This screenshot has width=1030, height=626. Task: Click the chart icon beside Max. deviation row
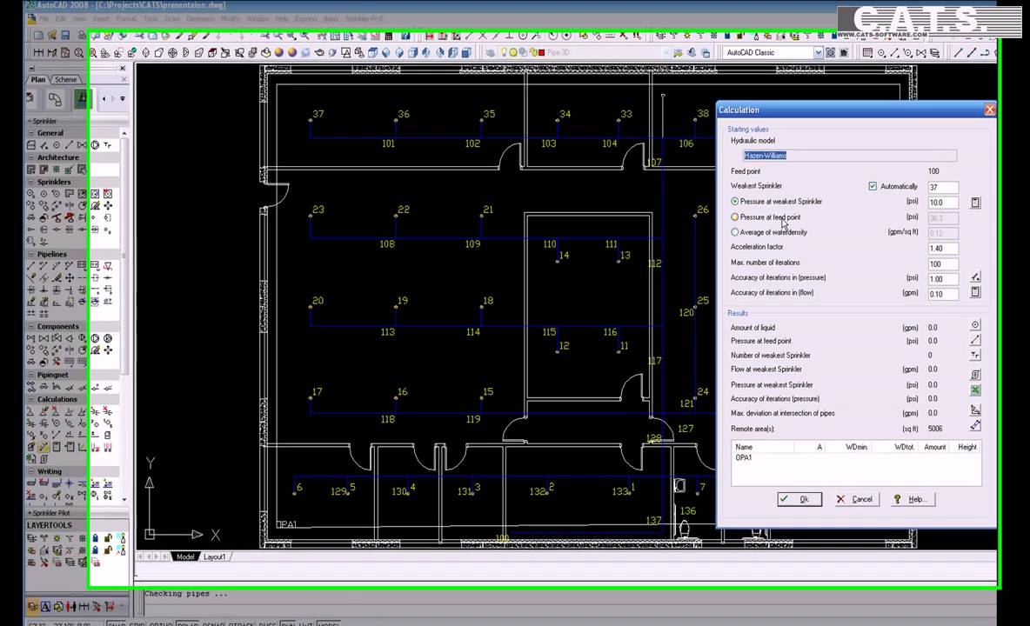pos(975,410)
